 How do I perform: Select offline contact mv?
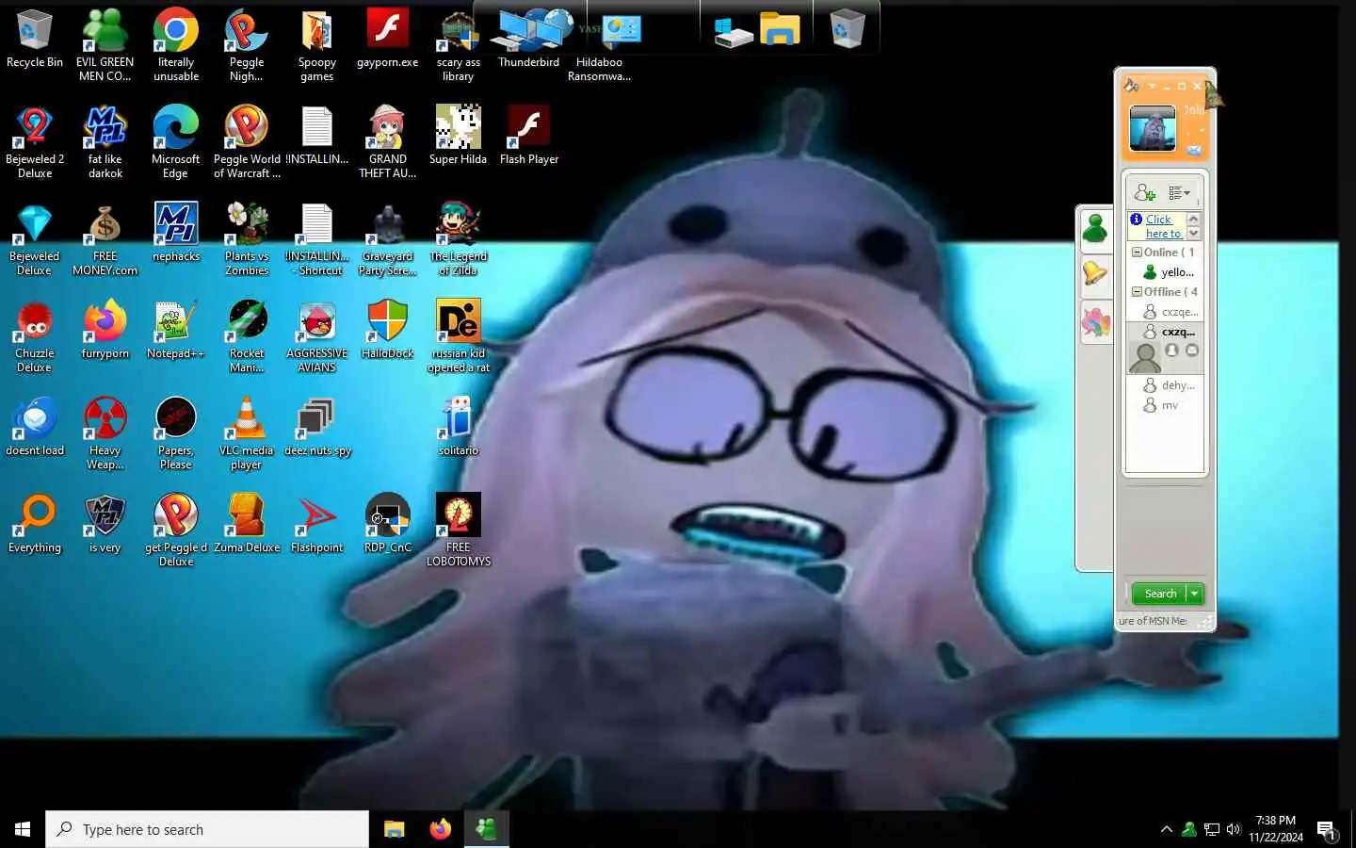point(1160,405)
